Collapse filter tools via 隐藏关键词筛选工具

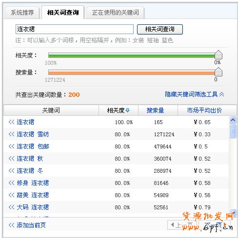point(195,94)
